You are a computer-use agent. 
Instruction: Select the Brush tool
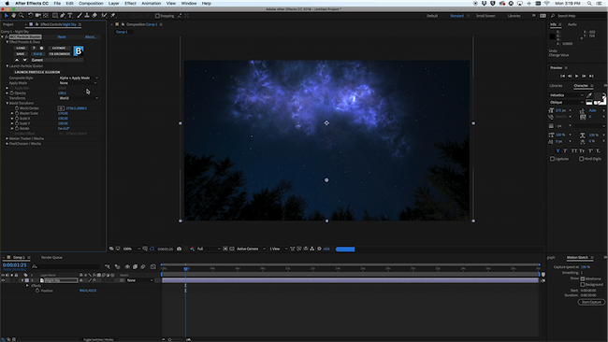pyautogui.click(x=80, y=16)
